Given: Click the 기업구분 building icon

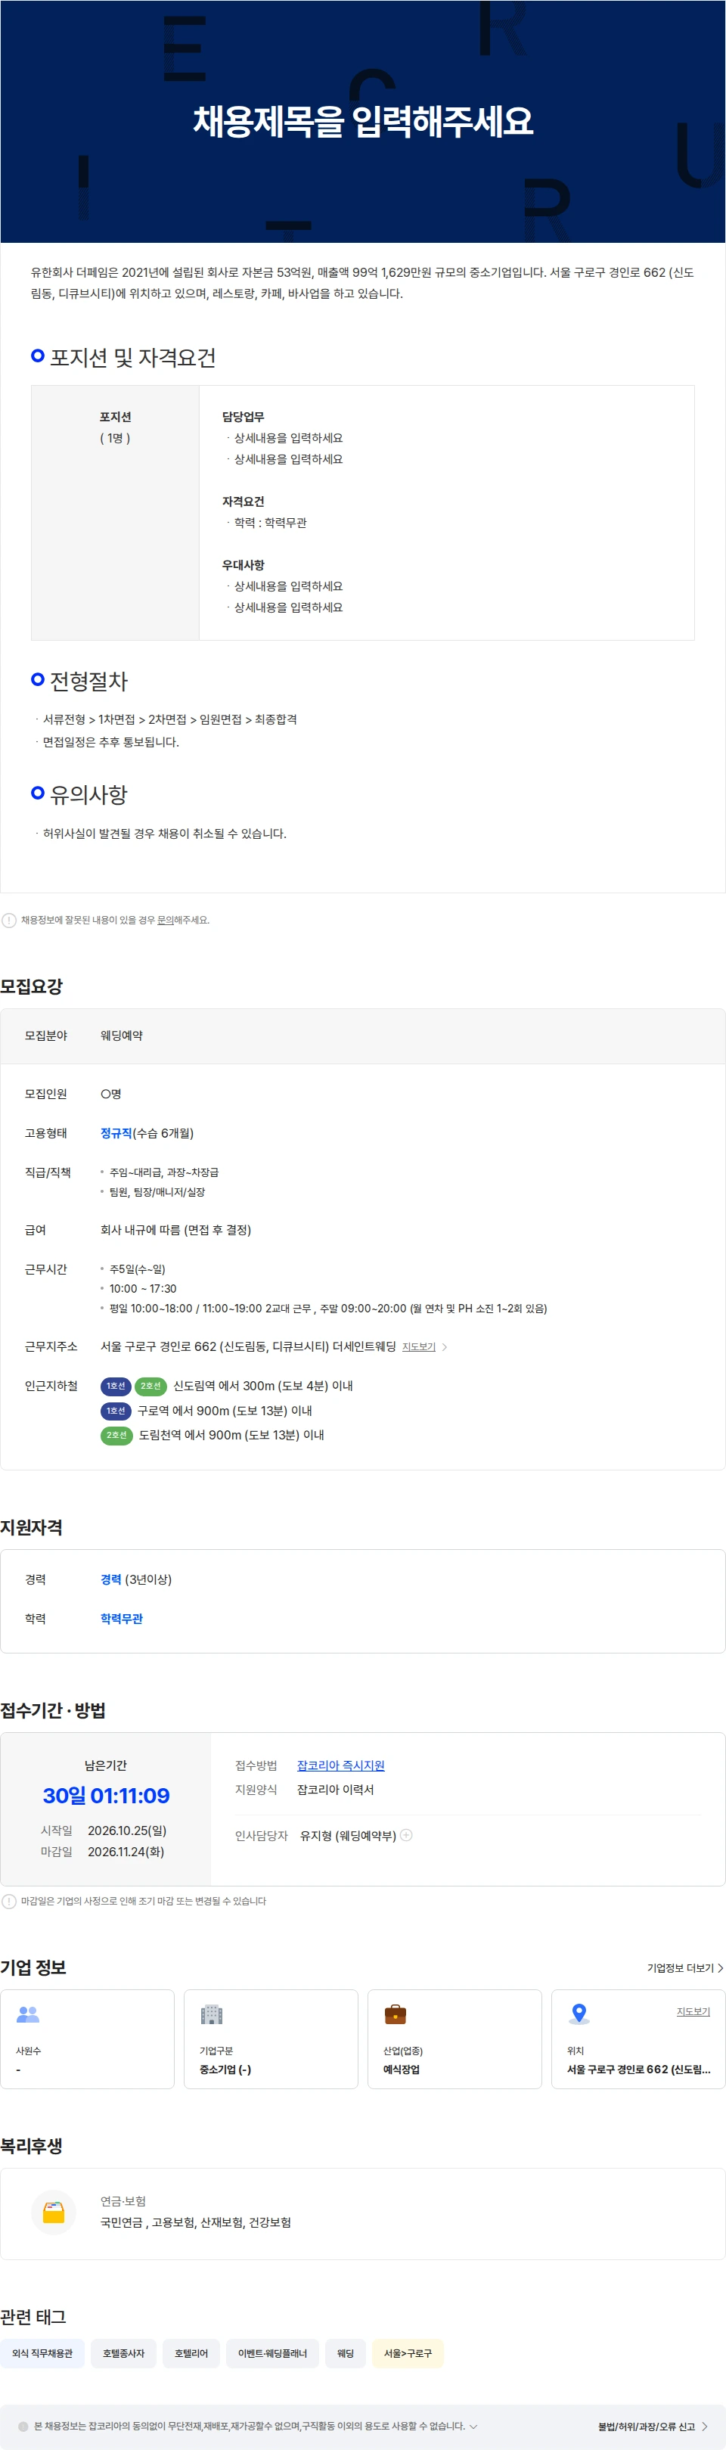Looking at the screenshot, I should (x=211, y=2014).
